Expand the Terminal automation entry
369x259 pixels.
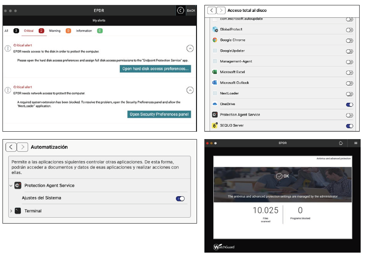pyautogui.click(x=11, y=211)
